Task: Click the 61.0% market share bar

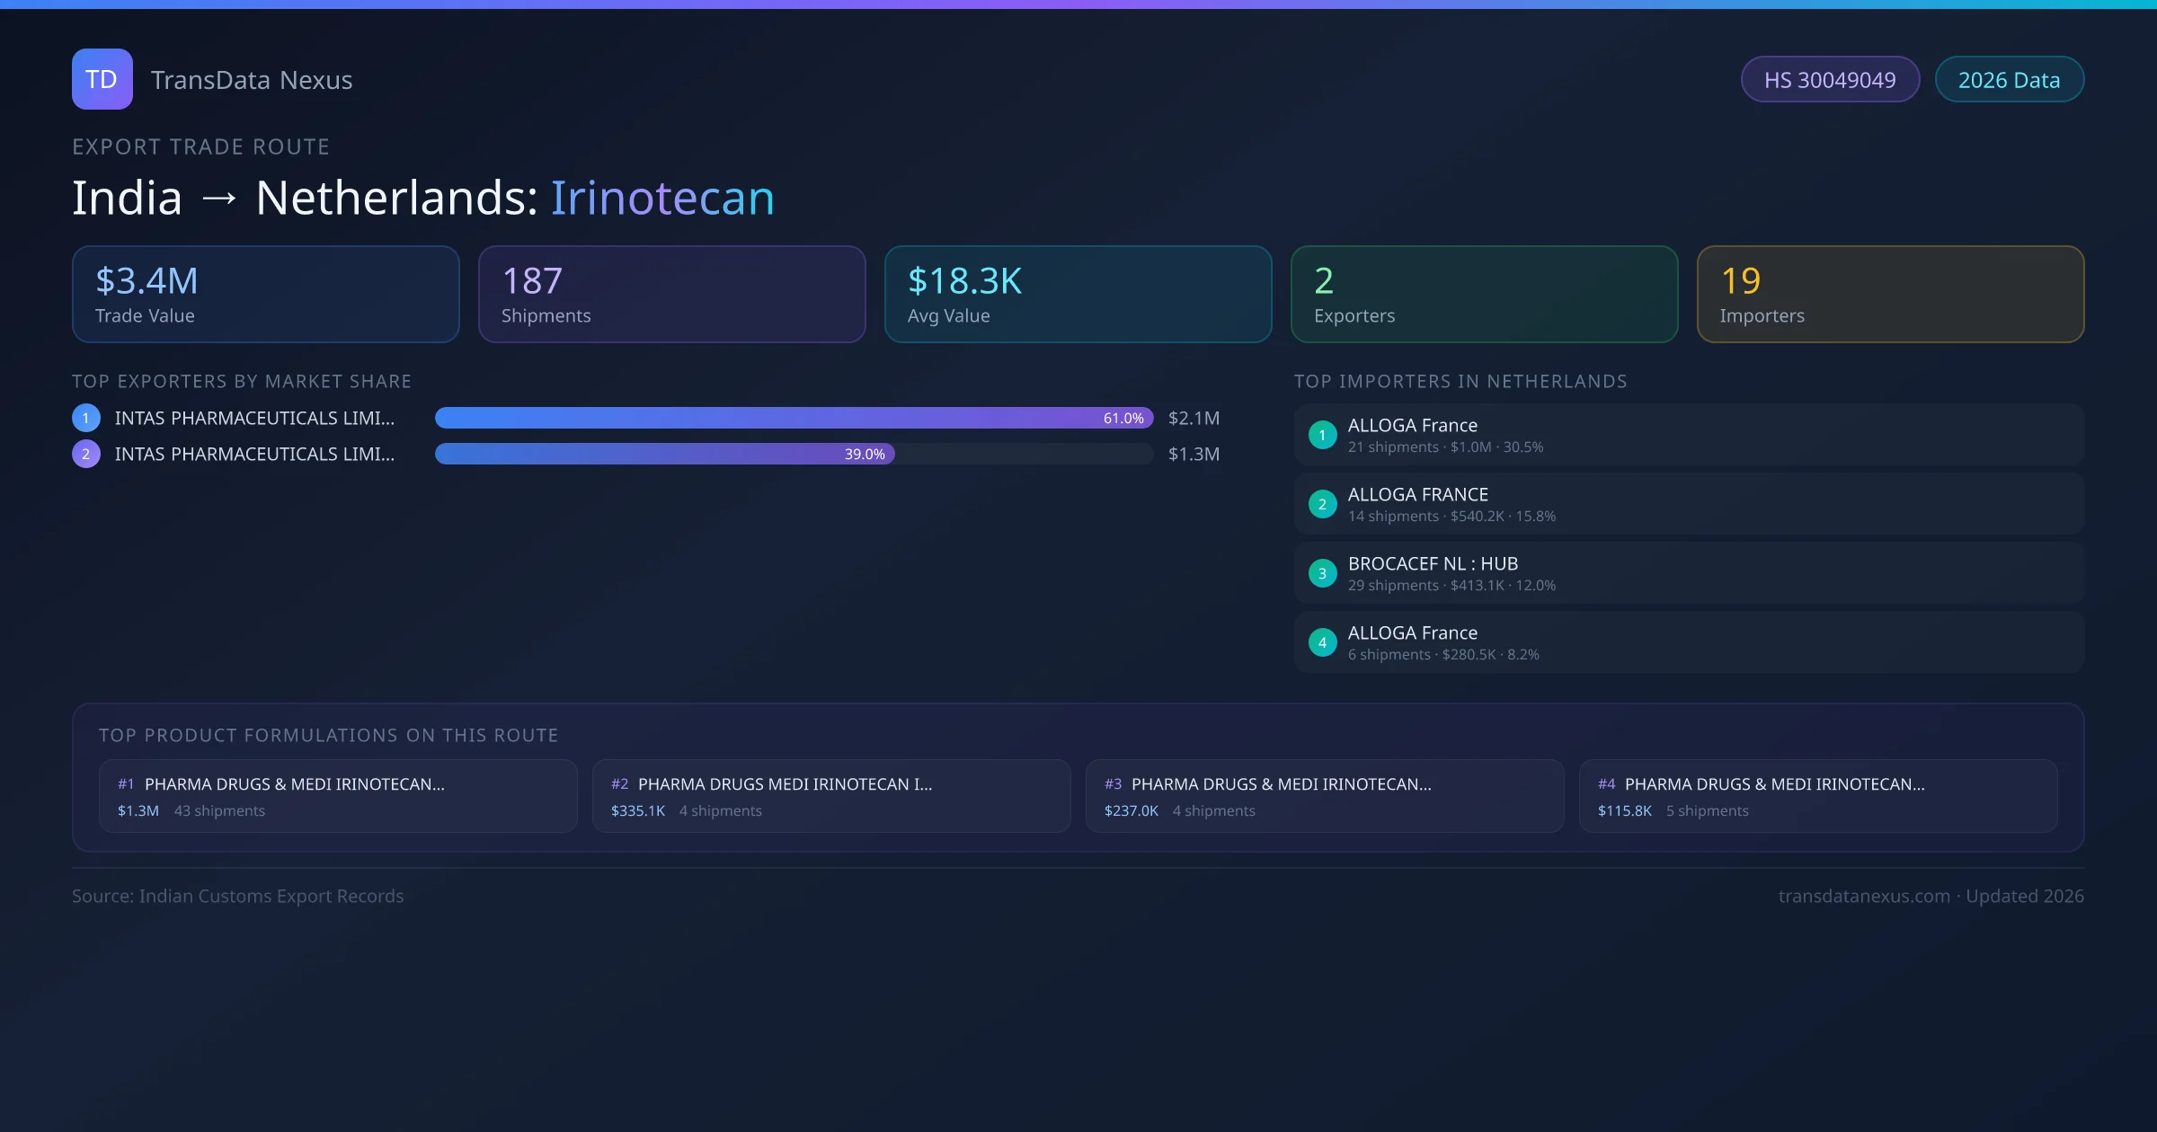Action: click(x=794, y=418)
